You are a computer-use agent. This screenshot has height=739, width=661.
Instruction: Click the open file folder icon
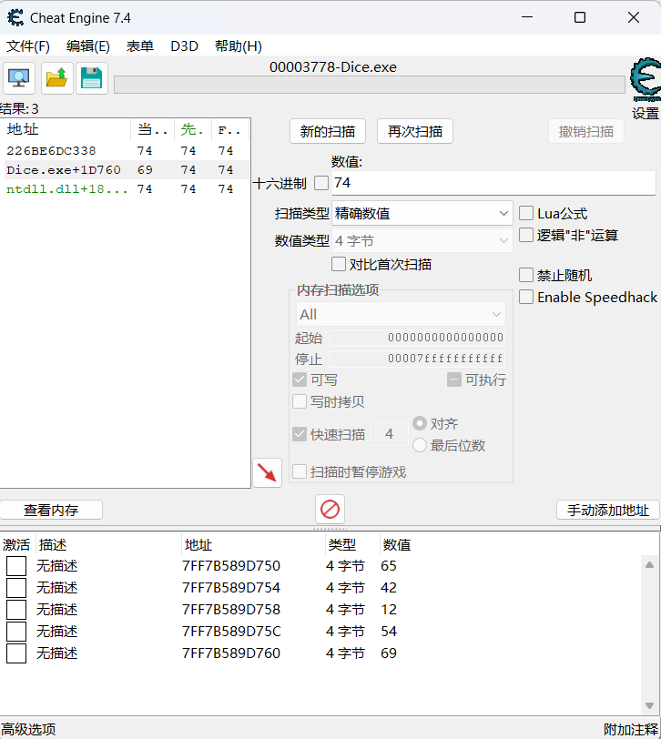(x=56, y=78)
